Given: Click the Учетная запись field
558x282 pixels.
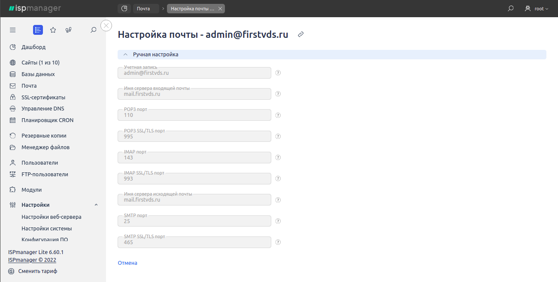Looking at the screenshot, I should 194,73.
